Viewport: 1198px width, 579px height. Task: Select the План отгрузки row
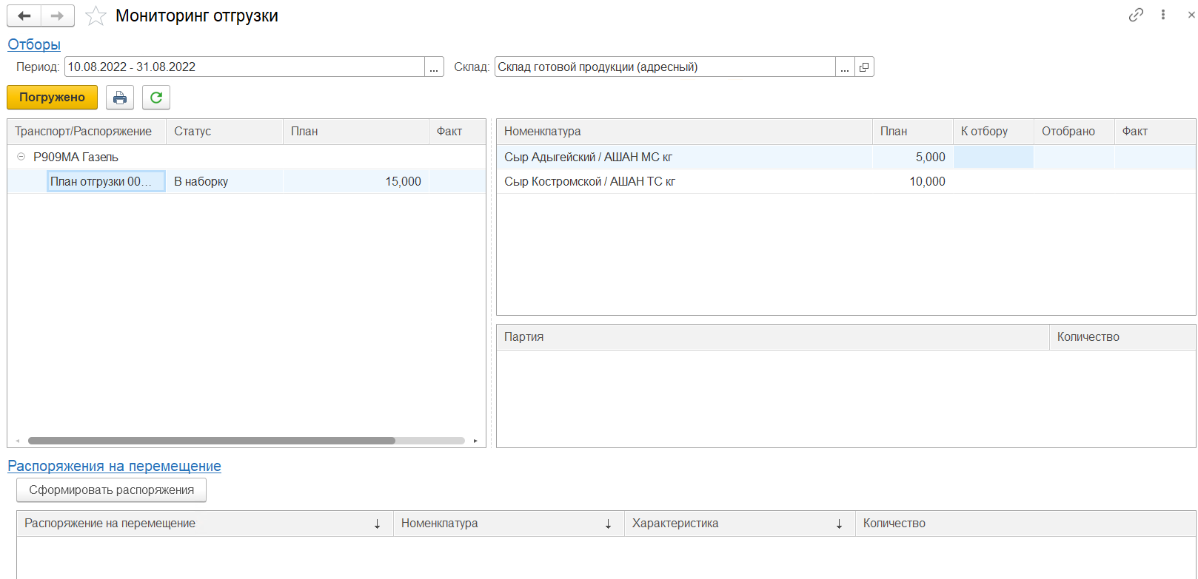pos(106,182)
